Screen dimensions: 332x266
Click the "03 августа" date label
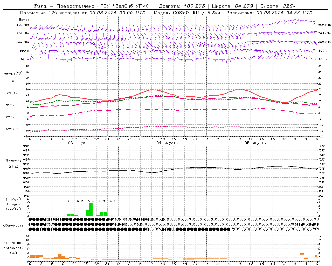(x=79, y=143)
